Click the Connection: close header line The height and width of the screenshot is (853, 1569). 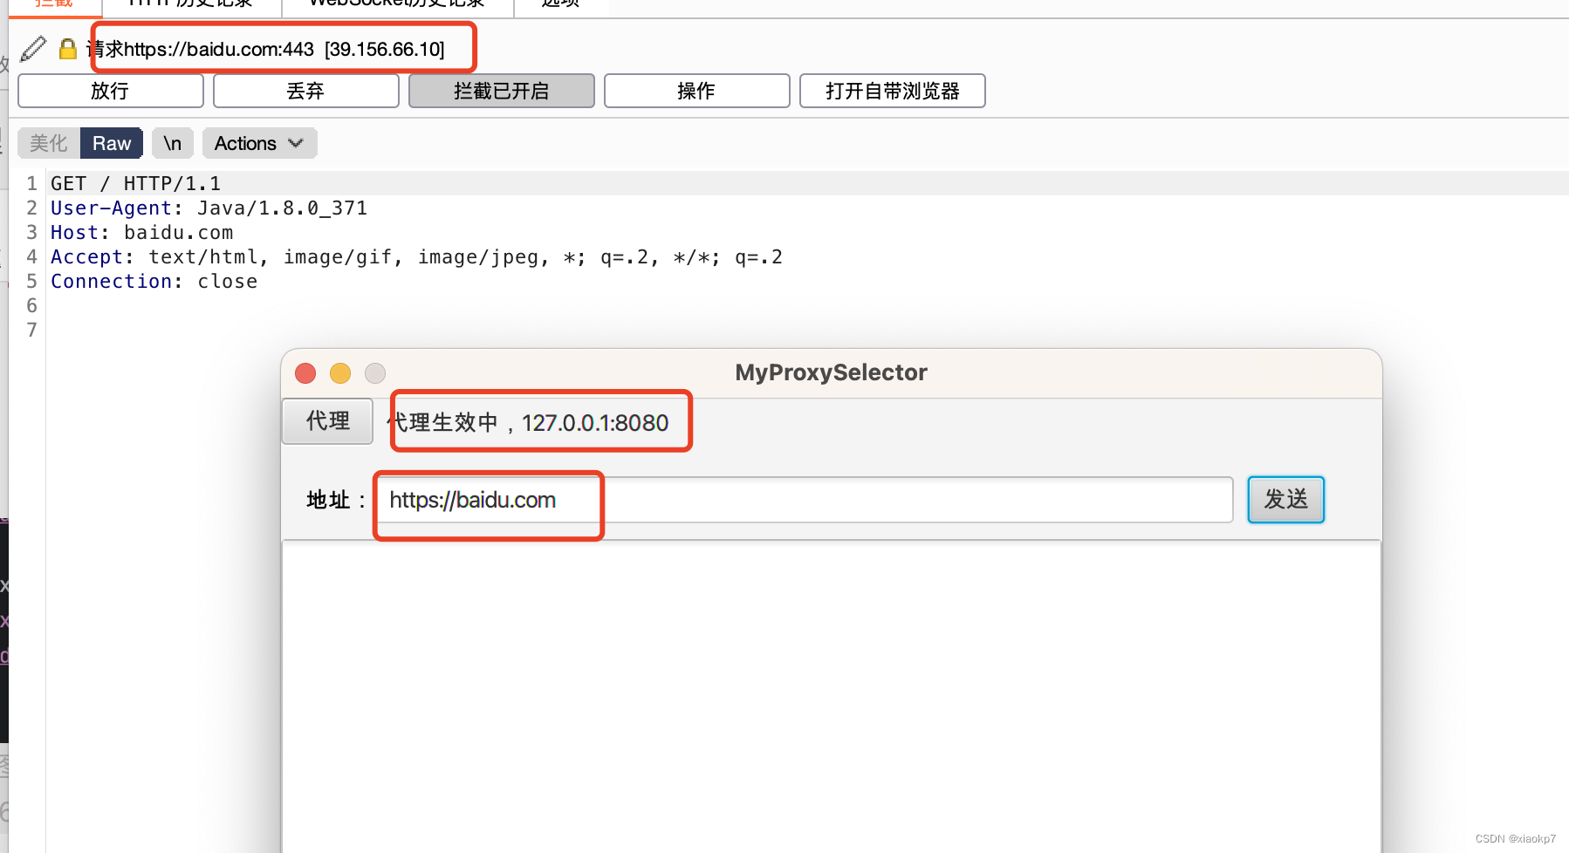[154, 281]
